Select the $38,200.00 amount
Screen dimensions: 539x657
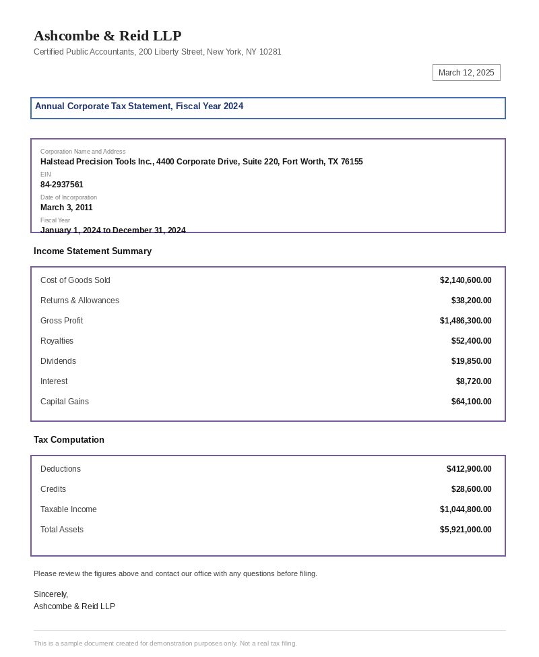point(471,301)
